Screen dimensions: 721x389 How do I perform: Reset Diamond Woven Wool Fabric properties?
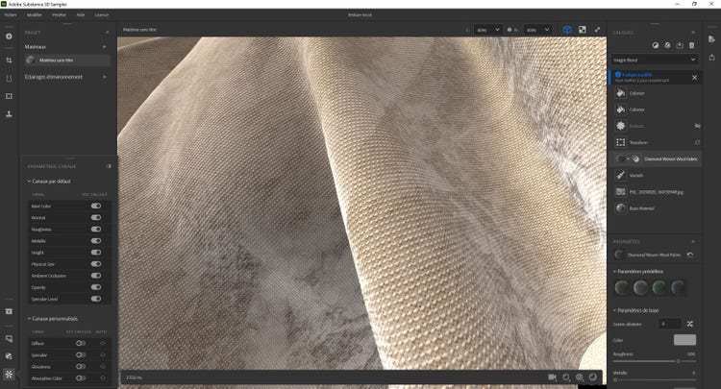tap(690, 255)
